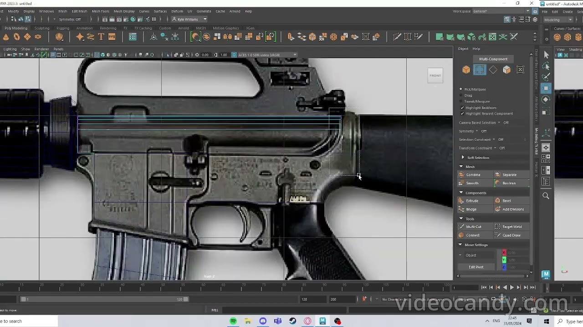Screen dimensions: 583x327
Task: Choose the Lasso select tool in toolbox
Action: click(x=546, y=66)
